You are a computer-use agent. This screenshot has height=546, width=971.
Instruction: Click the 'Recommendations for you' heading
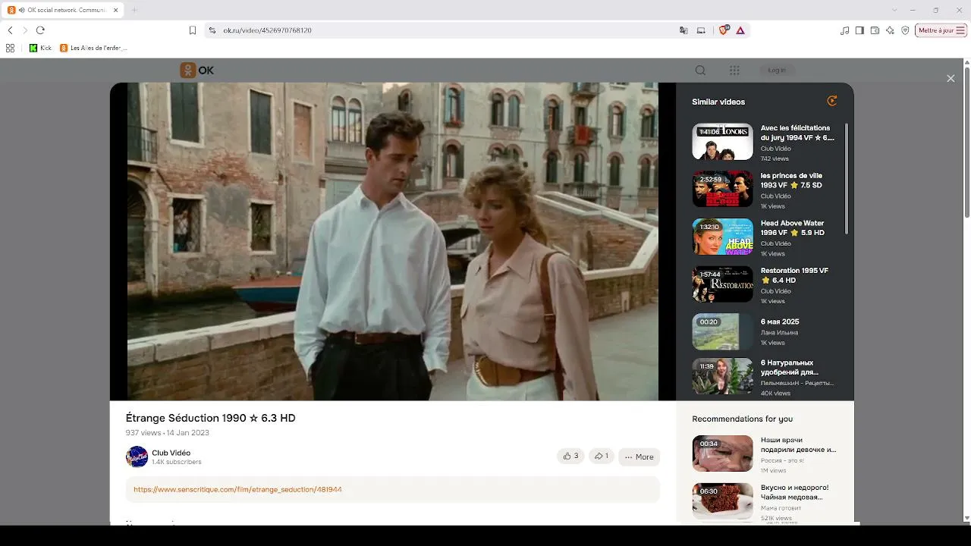tap(742, 419)
